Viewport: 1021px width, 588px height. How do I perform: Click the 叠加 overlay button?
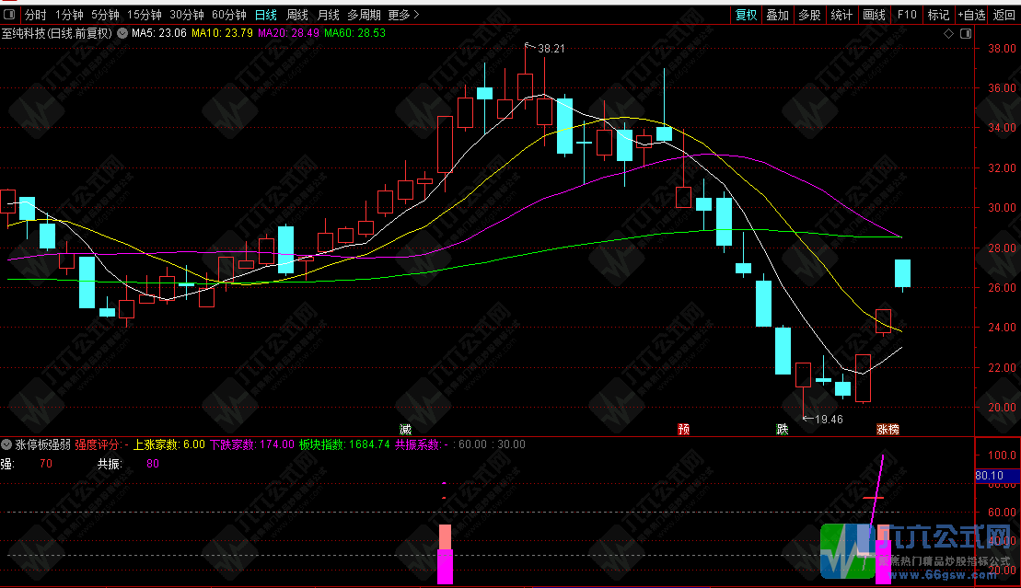pos(777,15)
